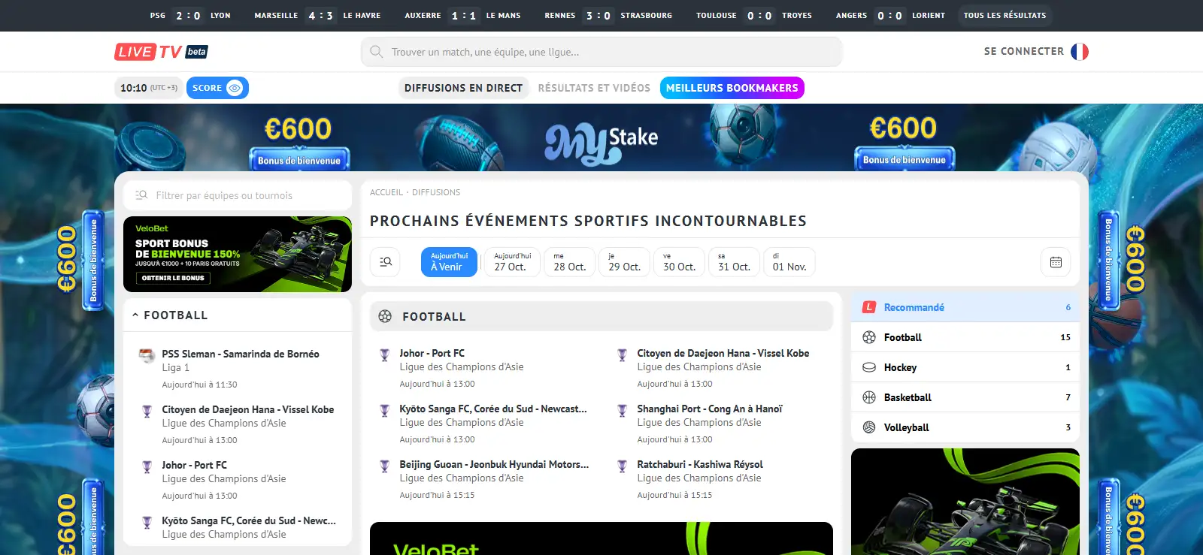
Task: Select the 01 Nov. date tab
Action: pos(789,262)
